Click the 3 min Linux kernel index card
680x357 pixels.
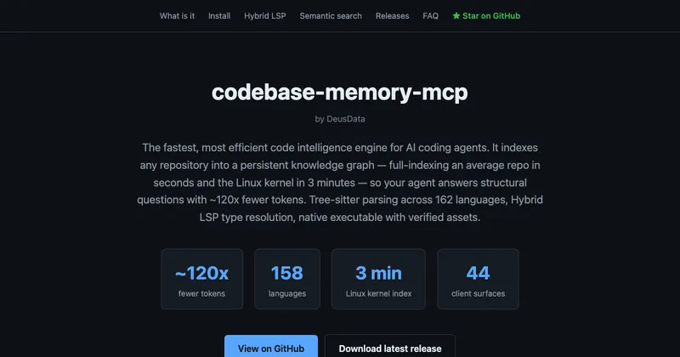point(378,279)
